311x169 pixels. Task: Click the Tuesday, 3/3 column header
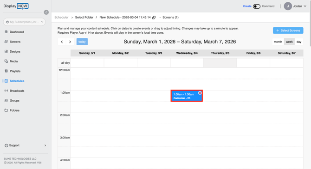click(154, 53)
